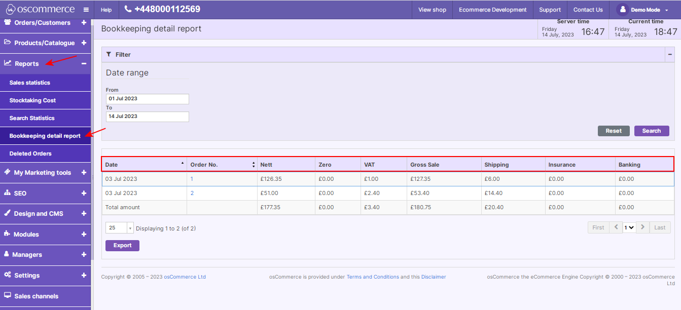Expand the Modules section
This screenshot has width=681, height=310.
84,235
